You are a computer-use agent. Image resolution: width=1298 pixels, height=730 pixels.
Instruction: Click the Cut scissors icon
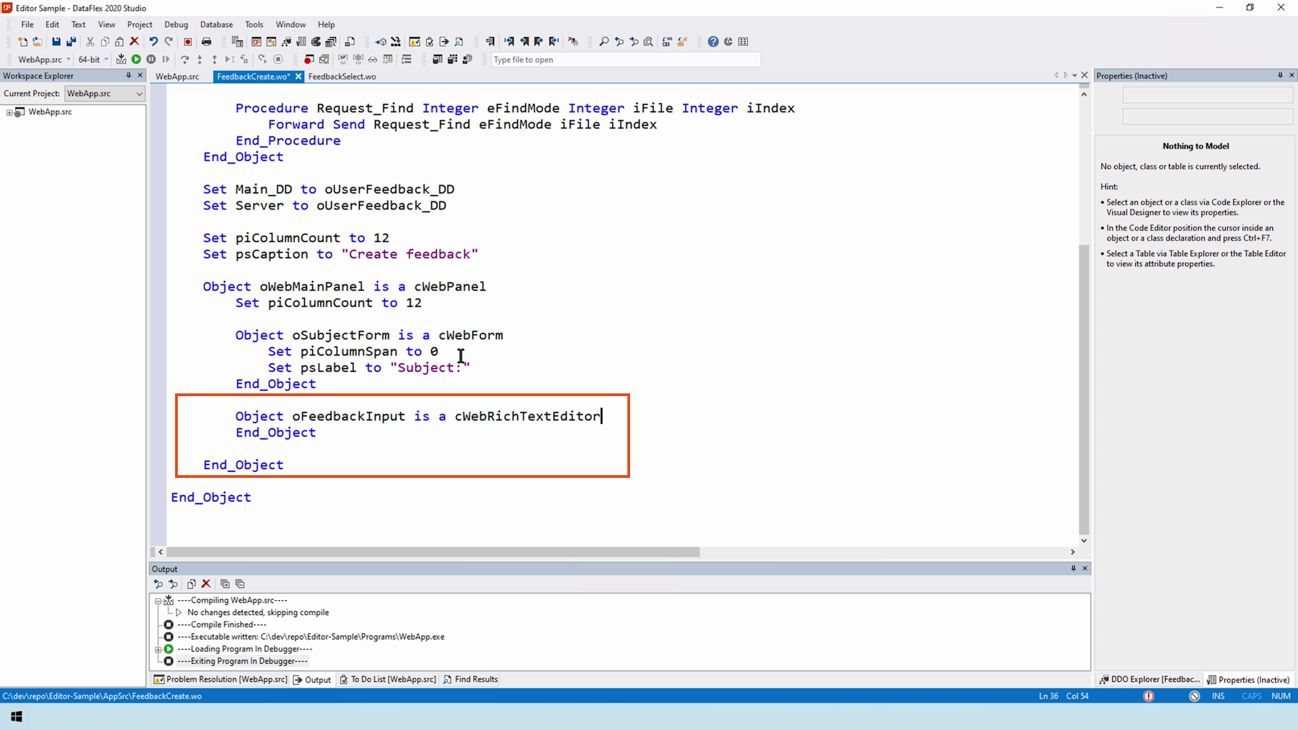pos(90,42)
